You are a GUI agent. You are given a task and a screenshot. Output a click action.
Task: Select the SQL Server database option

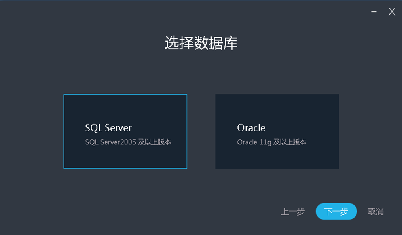pyautogui.click(x=125, y=131)
